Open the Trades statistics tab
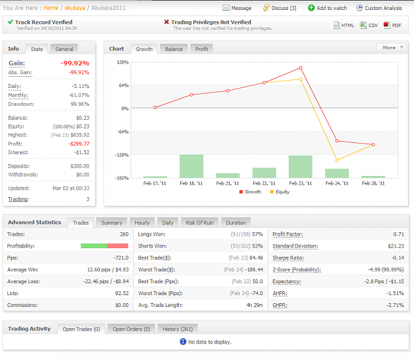 (81, 222)
